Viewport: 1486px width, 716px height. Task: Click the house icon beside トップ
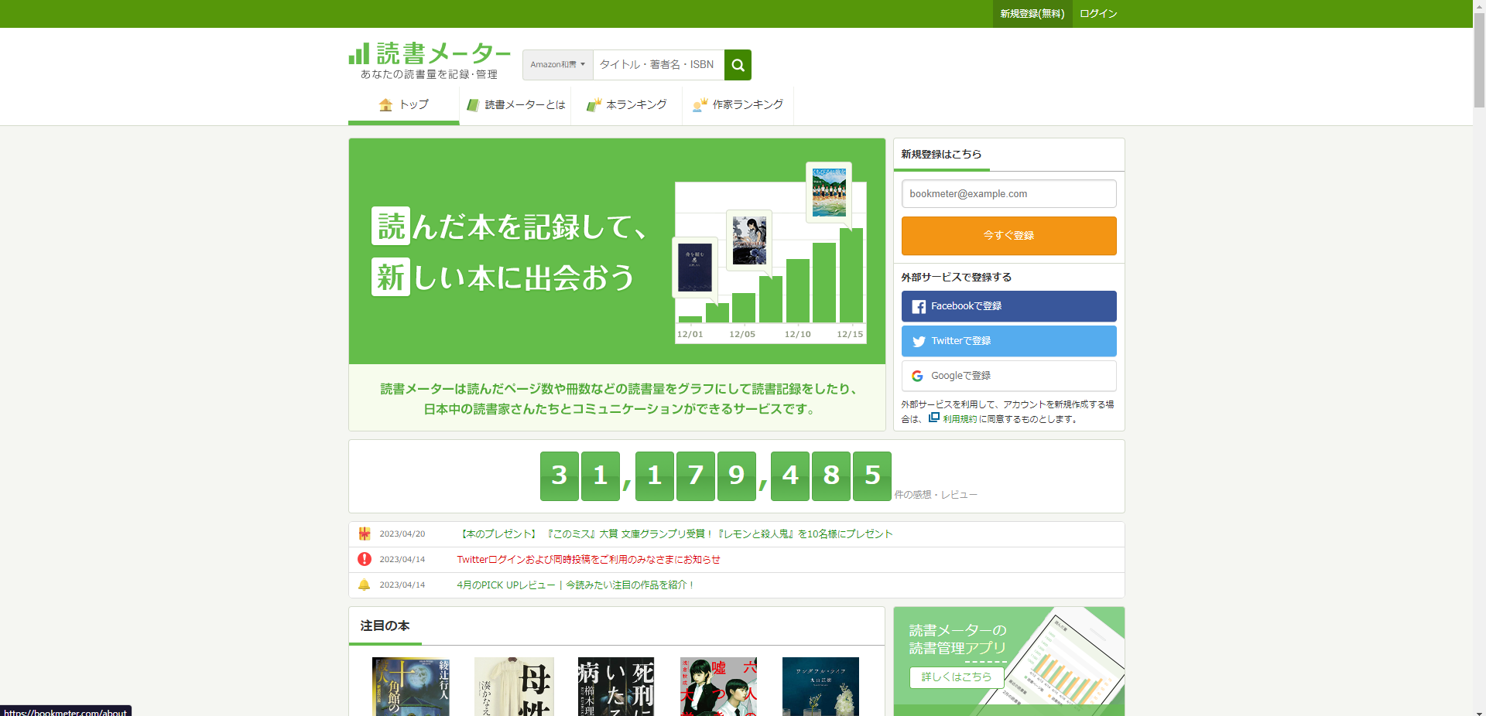click(385, 105)
